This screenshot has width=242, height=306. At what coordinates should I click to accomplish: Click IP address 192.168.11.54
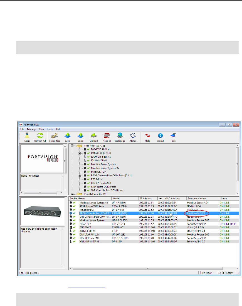(x=146, y=203)
